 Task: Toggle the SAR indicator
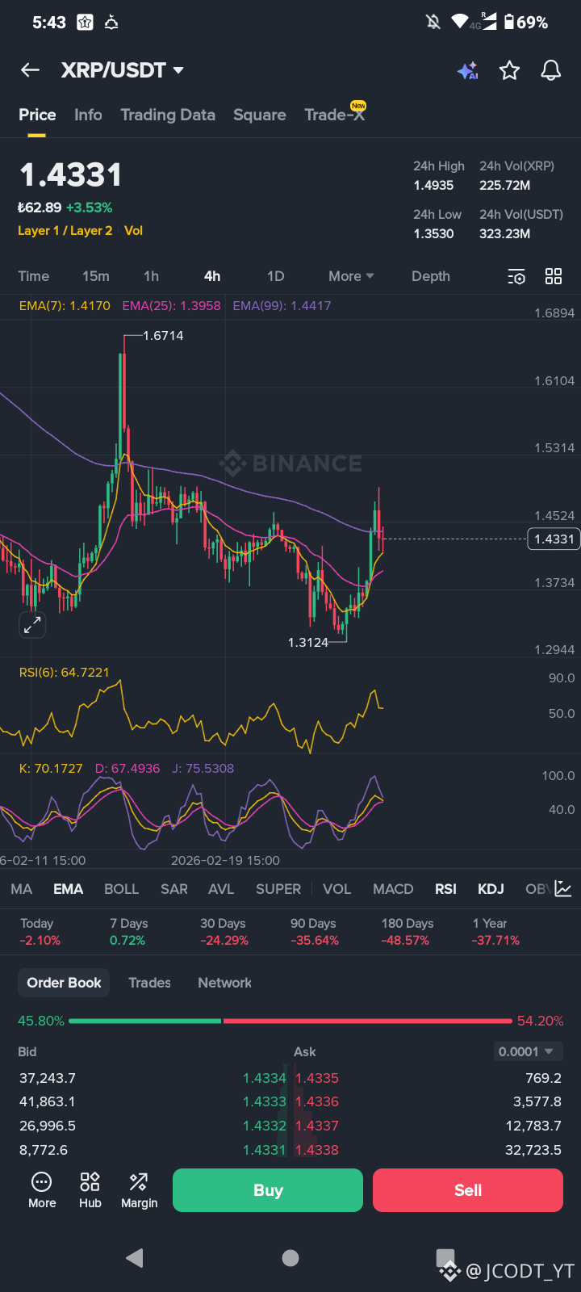[x=174, y=889]
